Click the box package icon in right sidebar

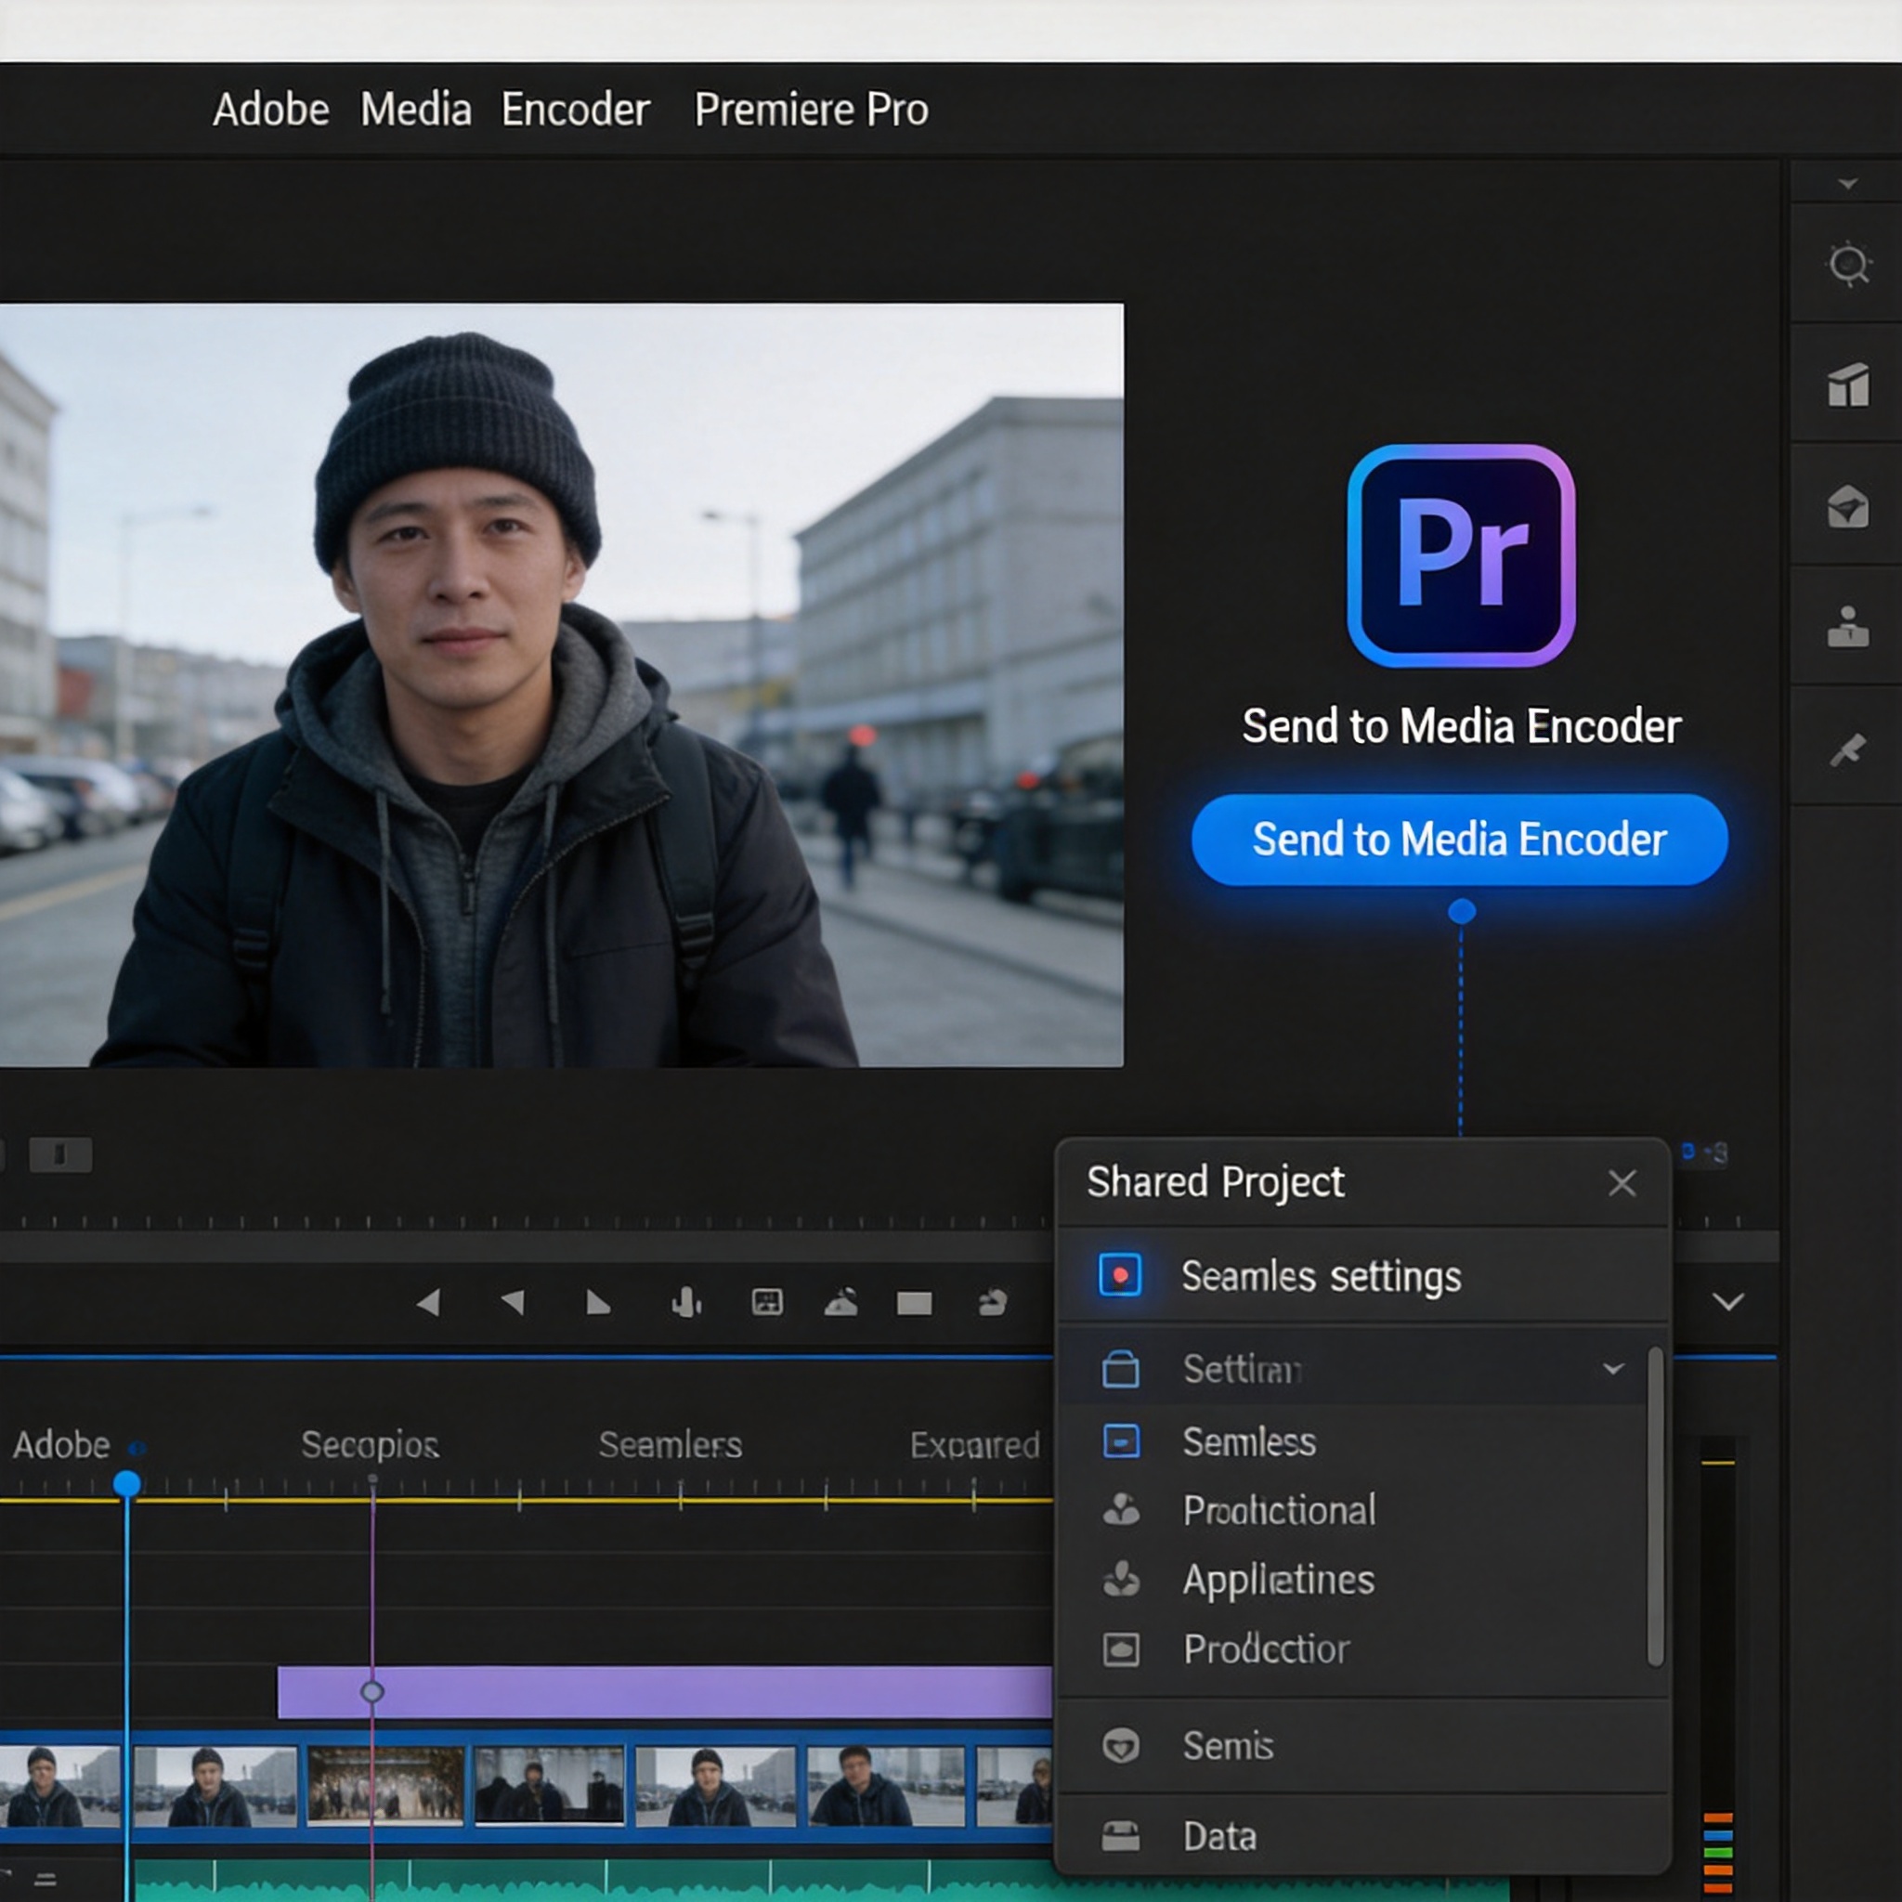(1848, 506)
